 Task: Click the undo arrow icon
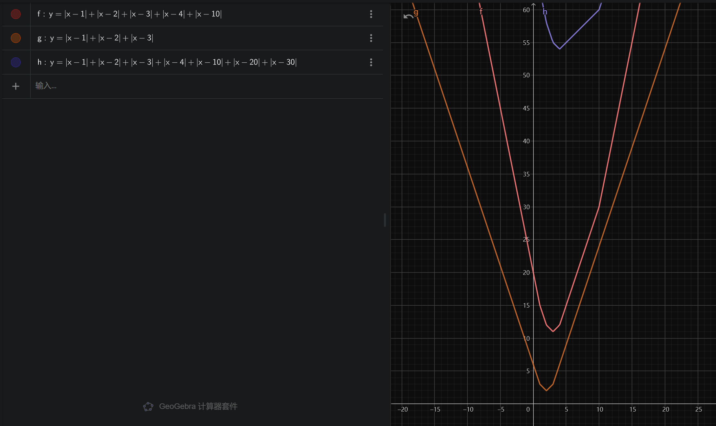point(408,16)
